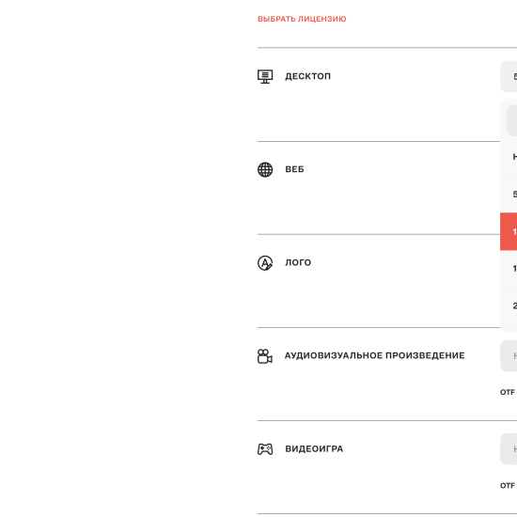Open the ДЕСКТОП license quantity dropdown

pyautogui.click(x=509, y=76)
